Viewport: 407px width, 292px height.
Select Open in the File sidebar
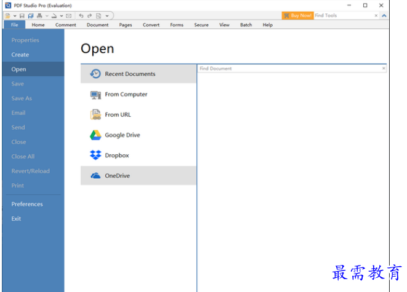33,69
